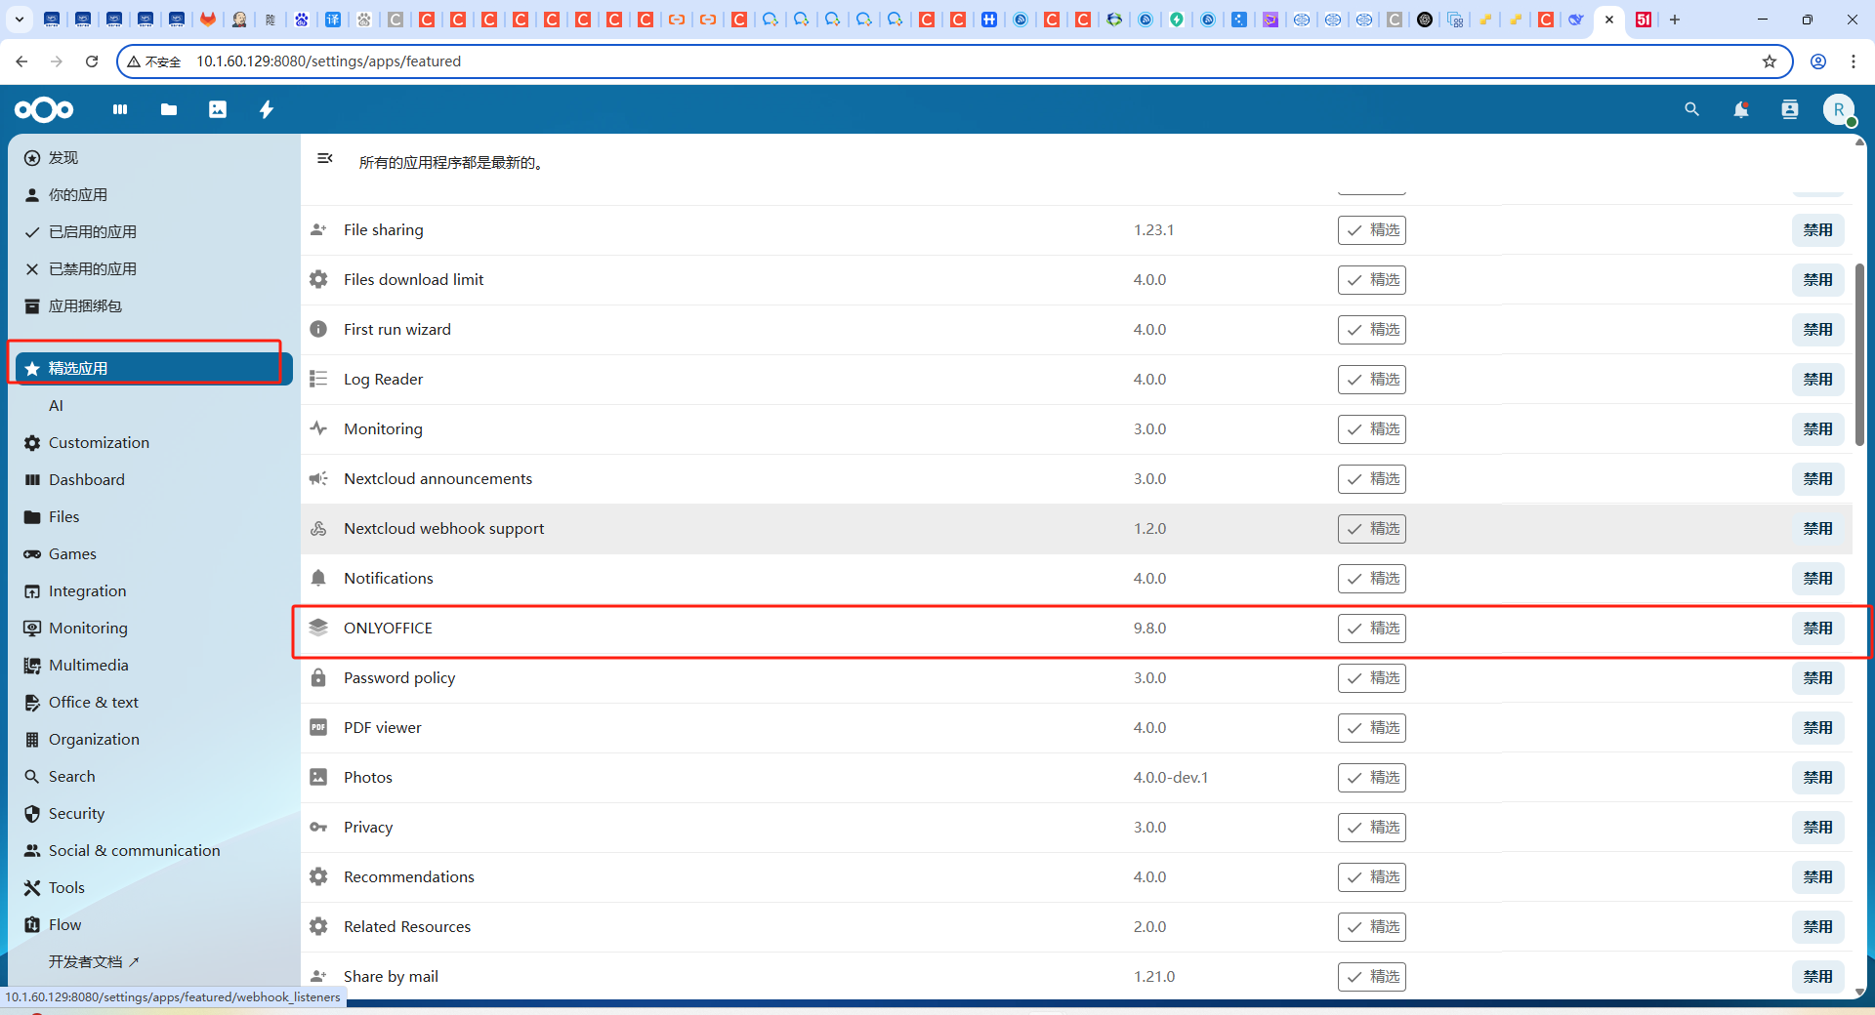
Task: Disable ONLYOFFICE with its 禁用 button
Action: coord(1817,629)
